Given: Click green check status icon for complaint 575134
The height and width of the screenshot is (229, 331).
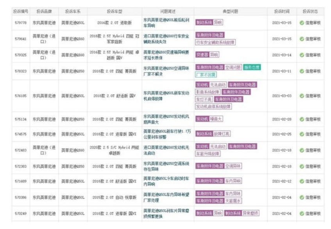Looking at the screenshot, I should tap(302, 119).
